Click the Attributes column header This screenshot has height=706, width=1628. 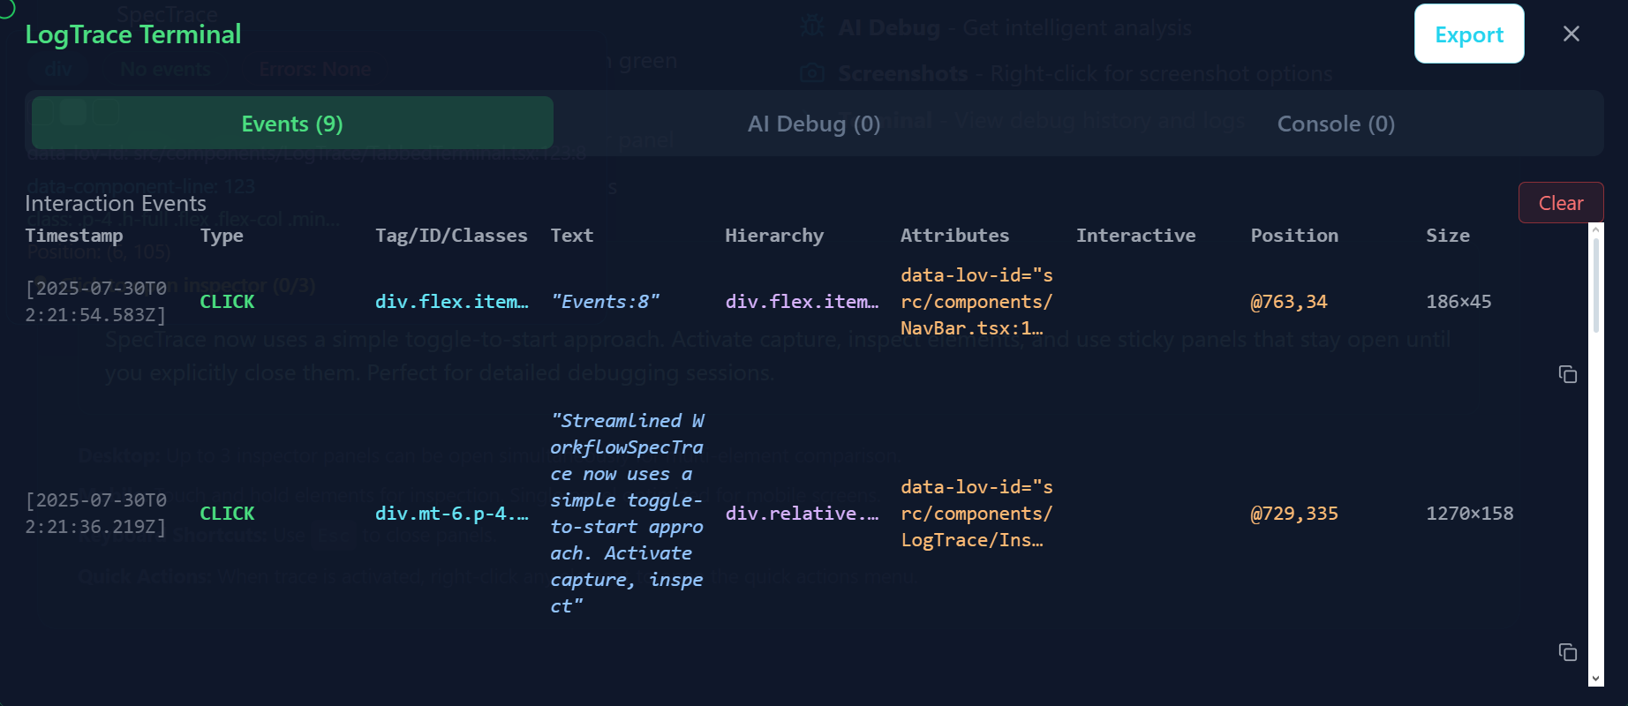click(954, 236)
